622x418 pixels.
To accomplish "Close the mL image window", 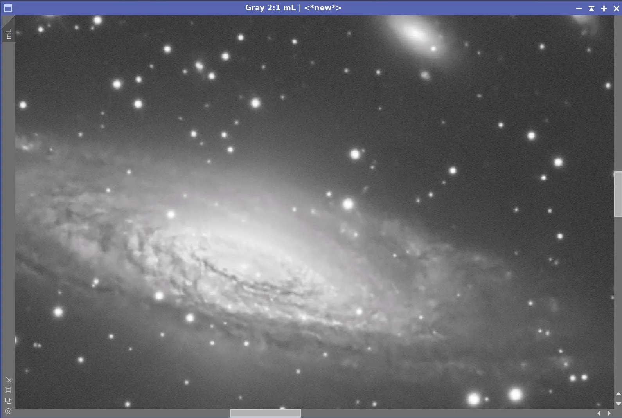I will pyautogui.click(x=617, y=8).
